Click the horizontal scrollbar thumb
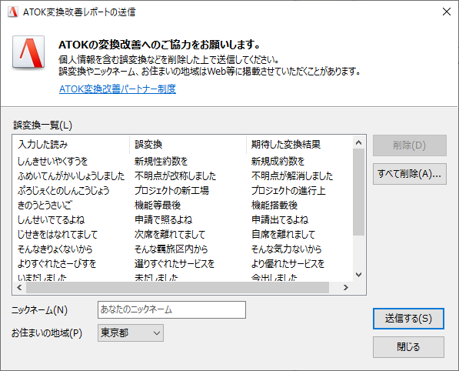This screenshot has width=459, height=371. point(178,287)
